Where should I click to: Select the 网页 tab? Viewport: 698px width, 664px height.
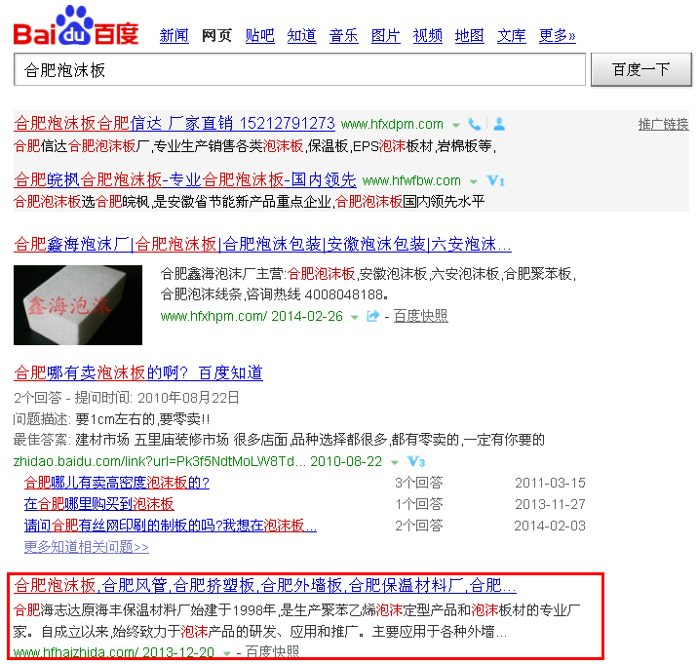[x=216, y=35]
